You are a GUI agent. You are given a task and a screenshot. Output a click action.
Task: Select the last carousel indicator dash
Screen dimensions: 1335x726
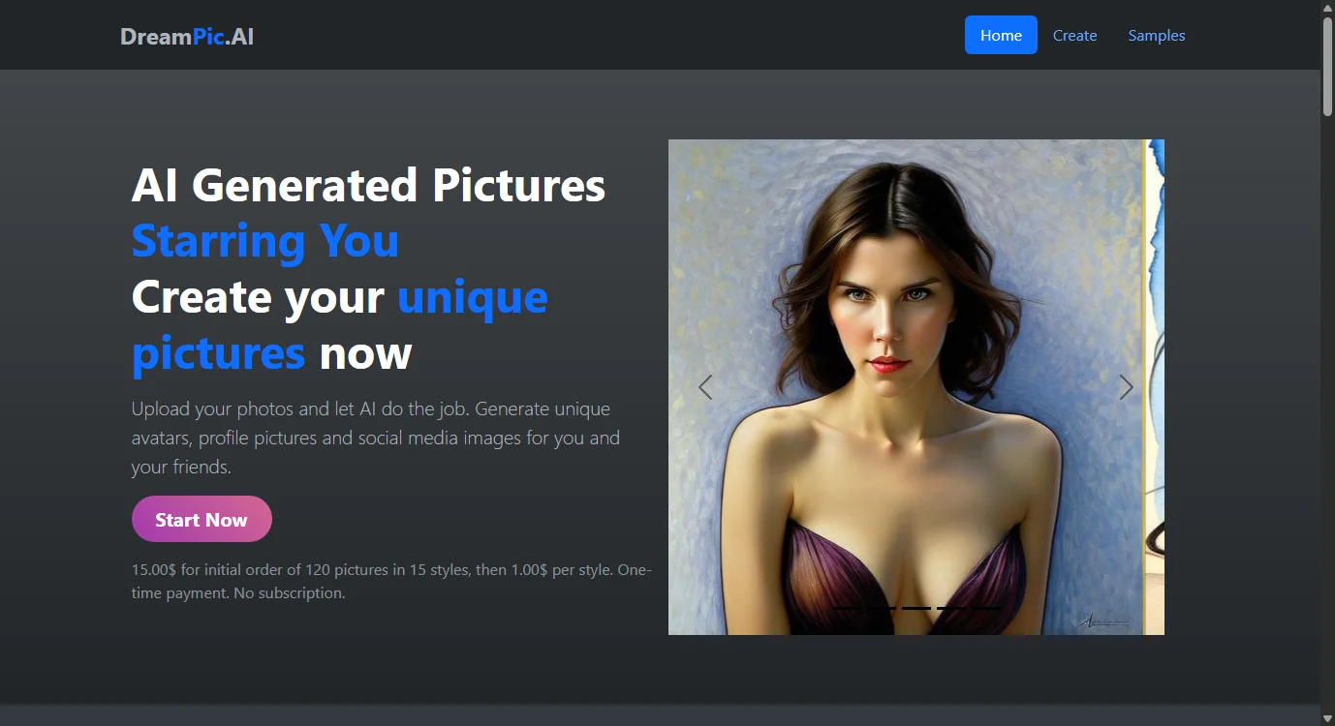click(x=985, y=608)
